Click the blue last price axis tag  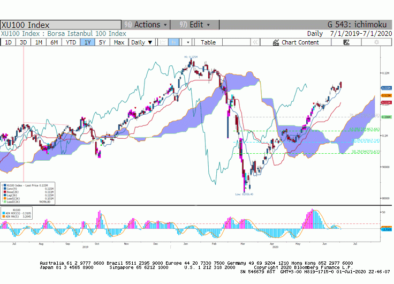386,88
